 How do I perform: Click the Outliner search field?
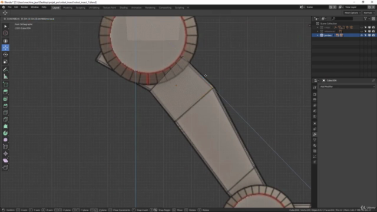coord(342,18)
